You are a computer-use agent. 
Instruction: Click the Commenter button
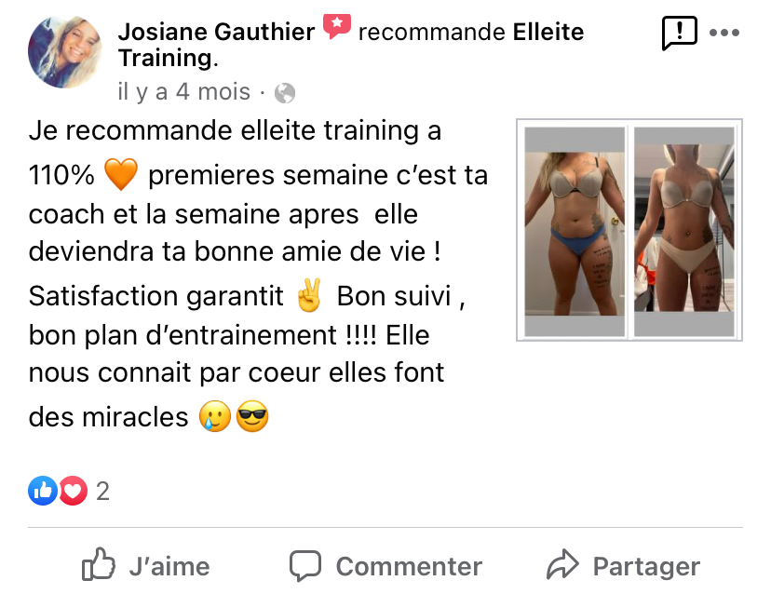386,565
